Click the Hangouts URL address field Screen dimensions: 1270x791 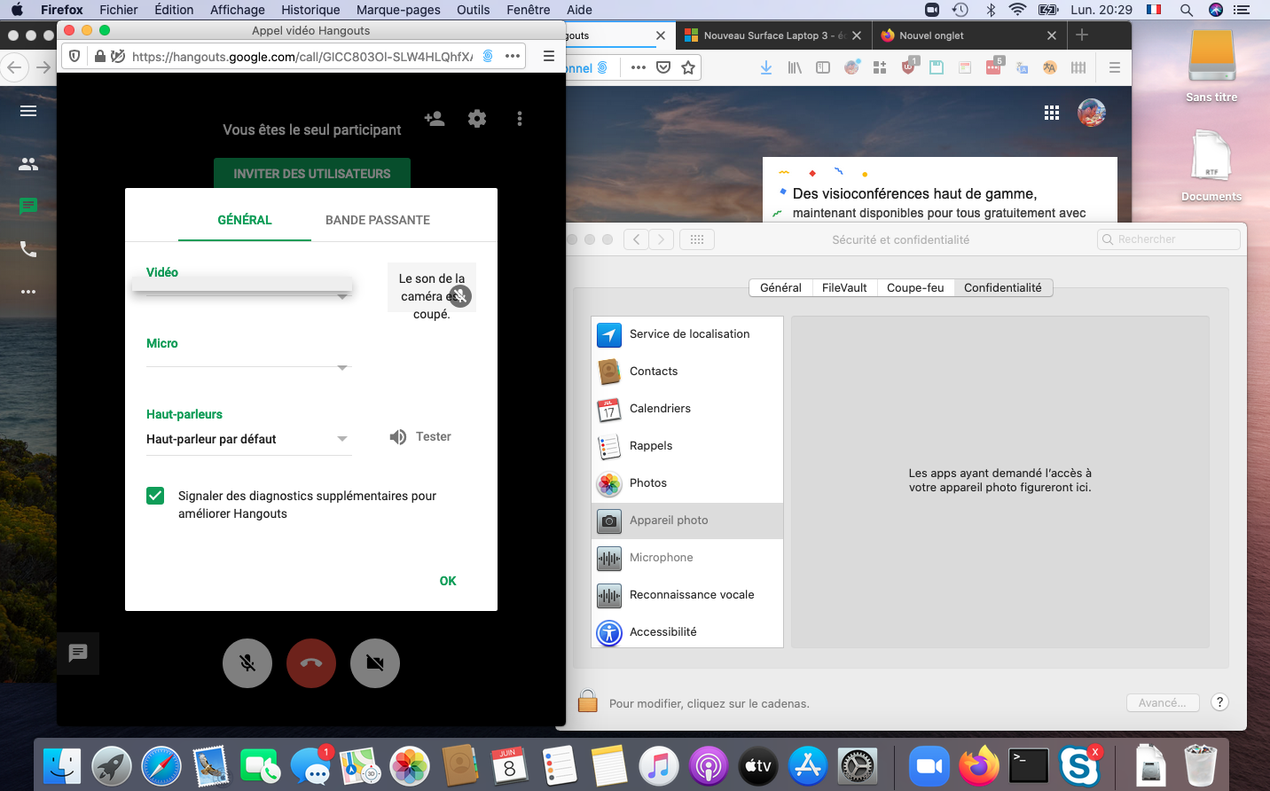(302, 56)
